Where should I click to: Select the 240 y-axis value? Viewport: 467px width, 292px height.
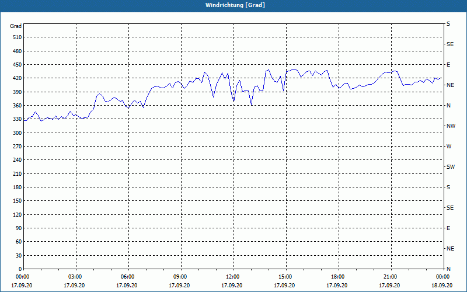tap(18, 160)
